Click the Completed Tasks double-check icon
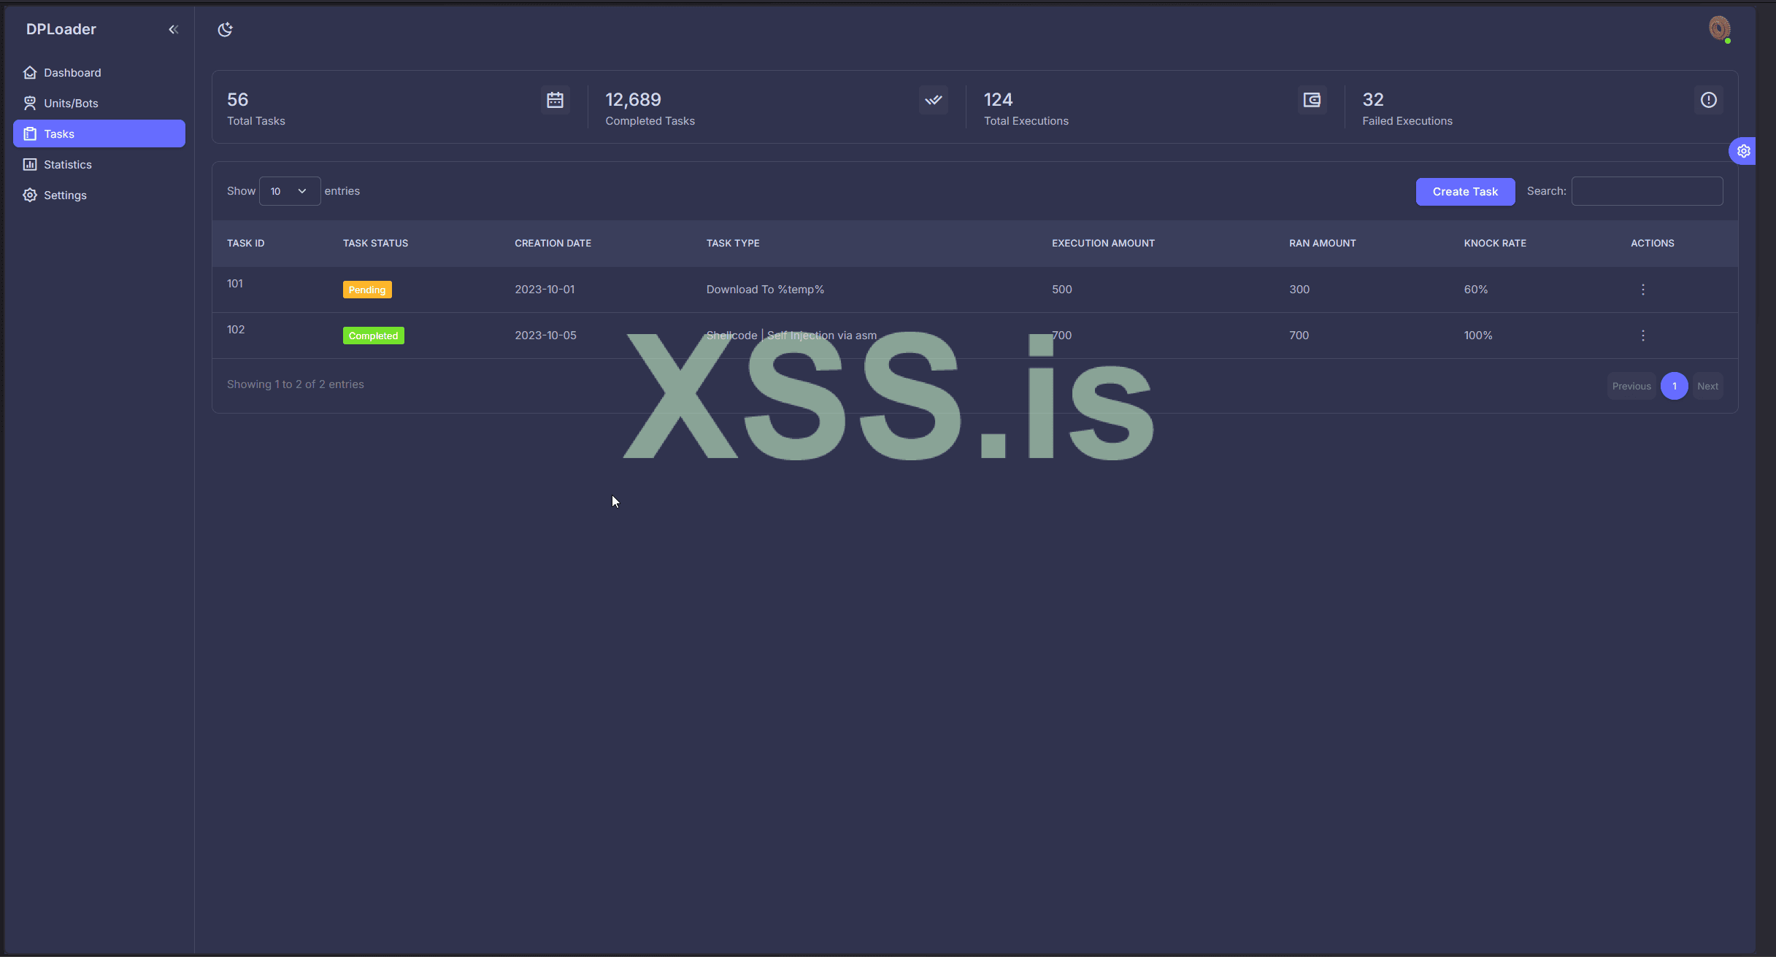The height and width of the screenshot is (957, 1776). coord(933,100)
